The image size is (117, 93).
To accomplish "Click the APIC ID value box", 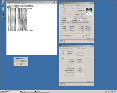I will 91,36.
